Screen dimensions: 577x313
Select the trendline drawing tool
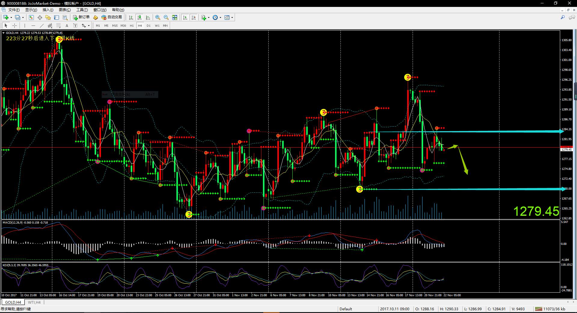42,26
